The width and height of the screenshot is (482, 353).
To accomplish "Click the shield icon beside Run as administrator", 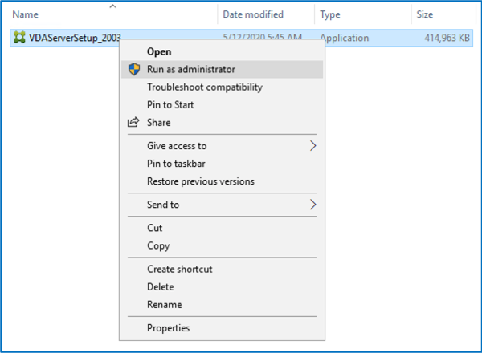I will pos(133,70).
